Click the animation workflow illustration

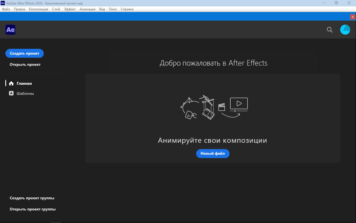214,107
